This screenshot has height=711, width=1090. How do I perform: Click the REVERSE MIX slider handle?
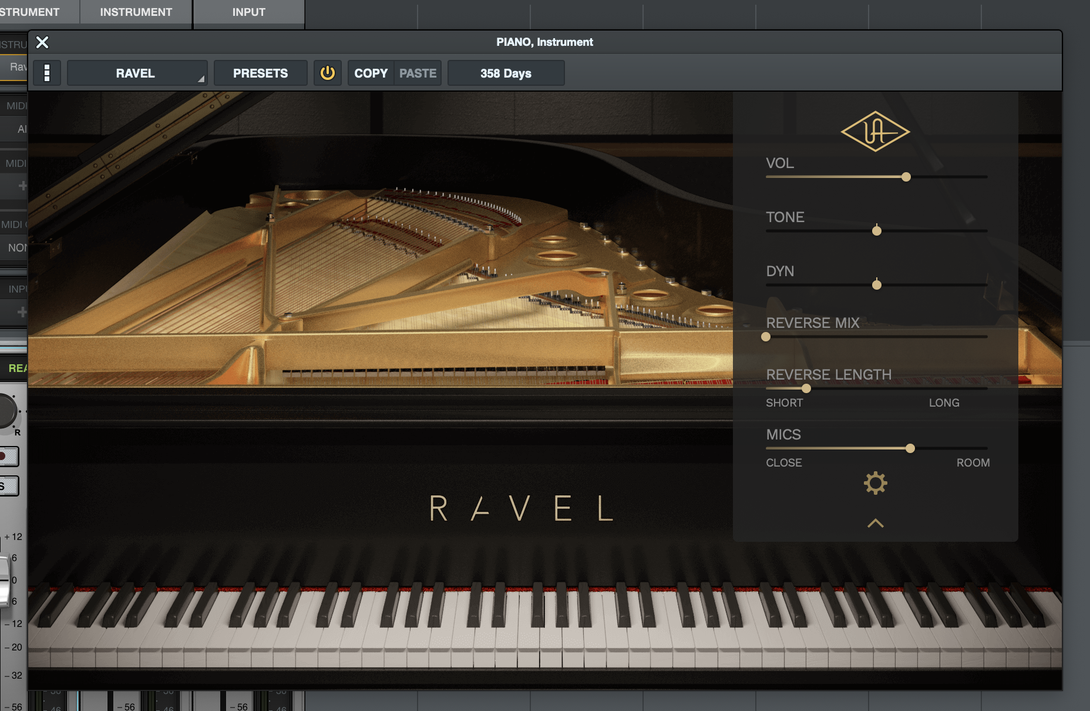[x=766, y=337]
